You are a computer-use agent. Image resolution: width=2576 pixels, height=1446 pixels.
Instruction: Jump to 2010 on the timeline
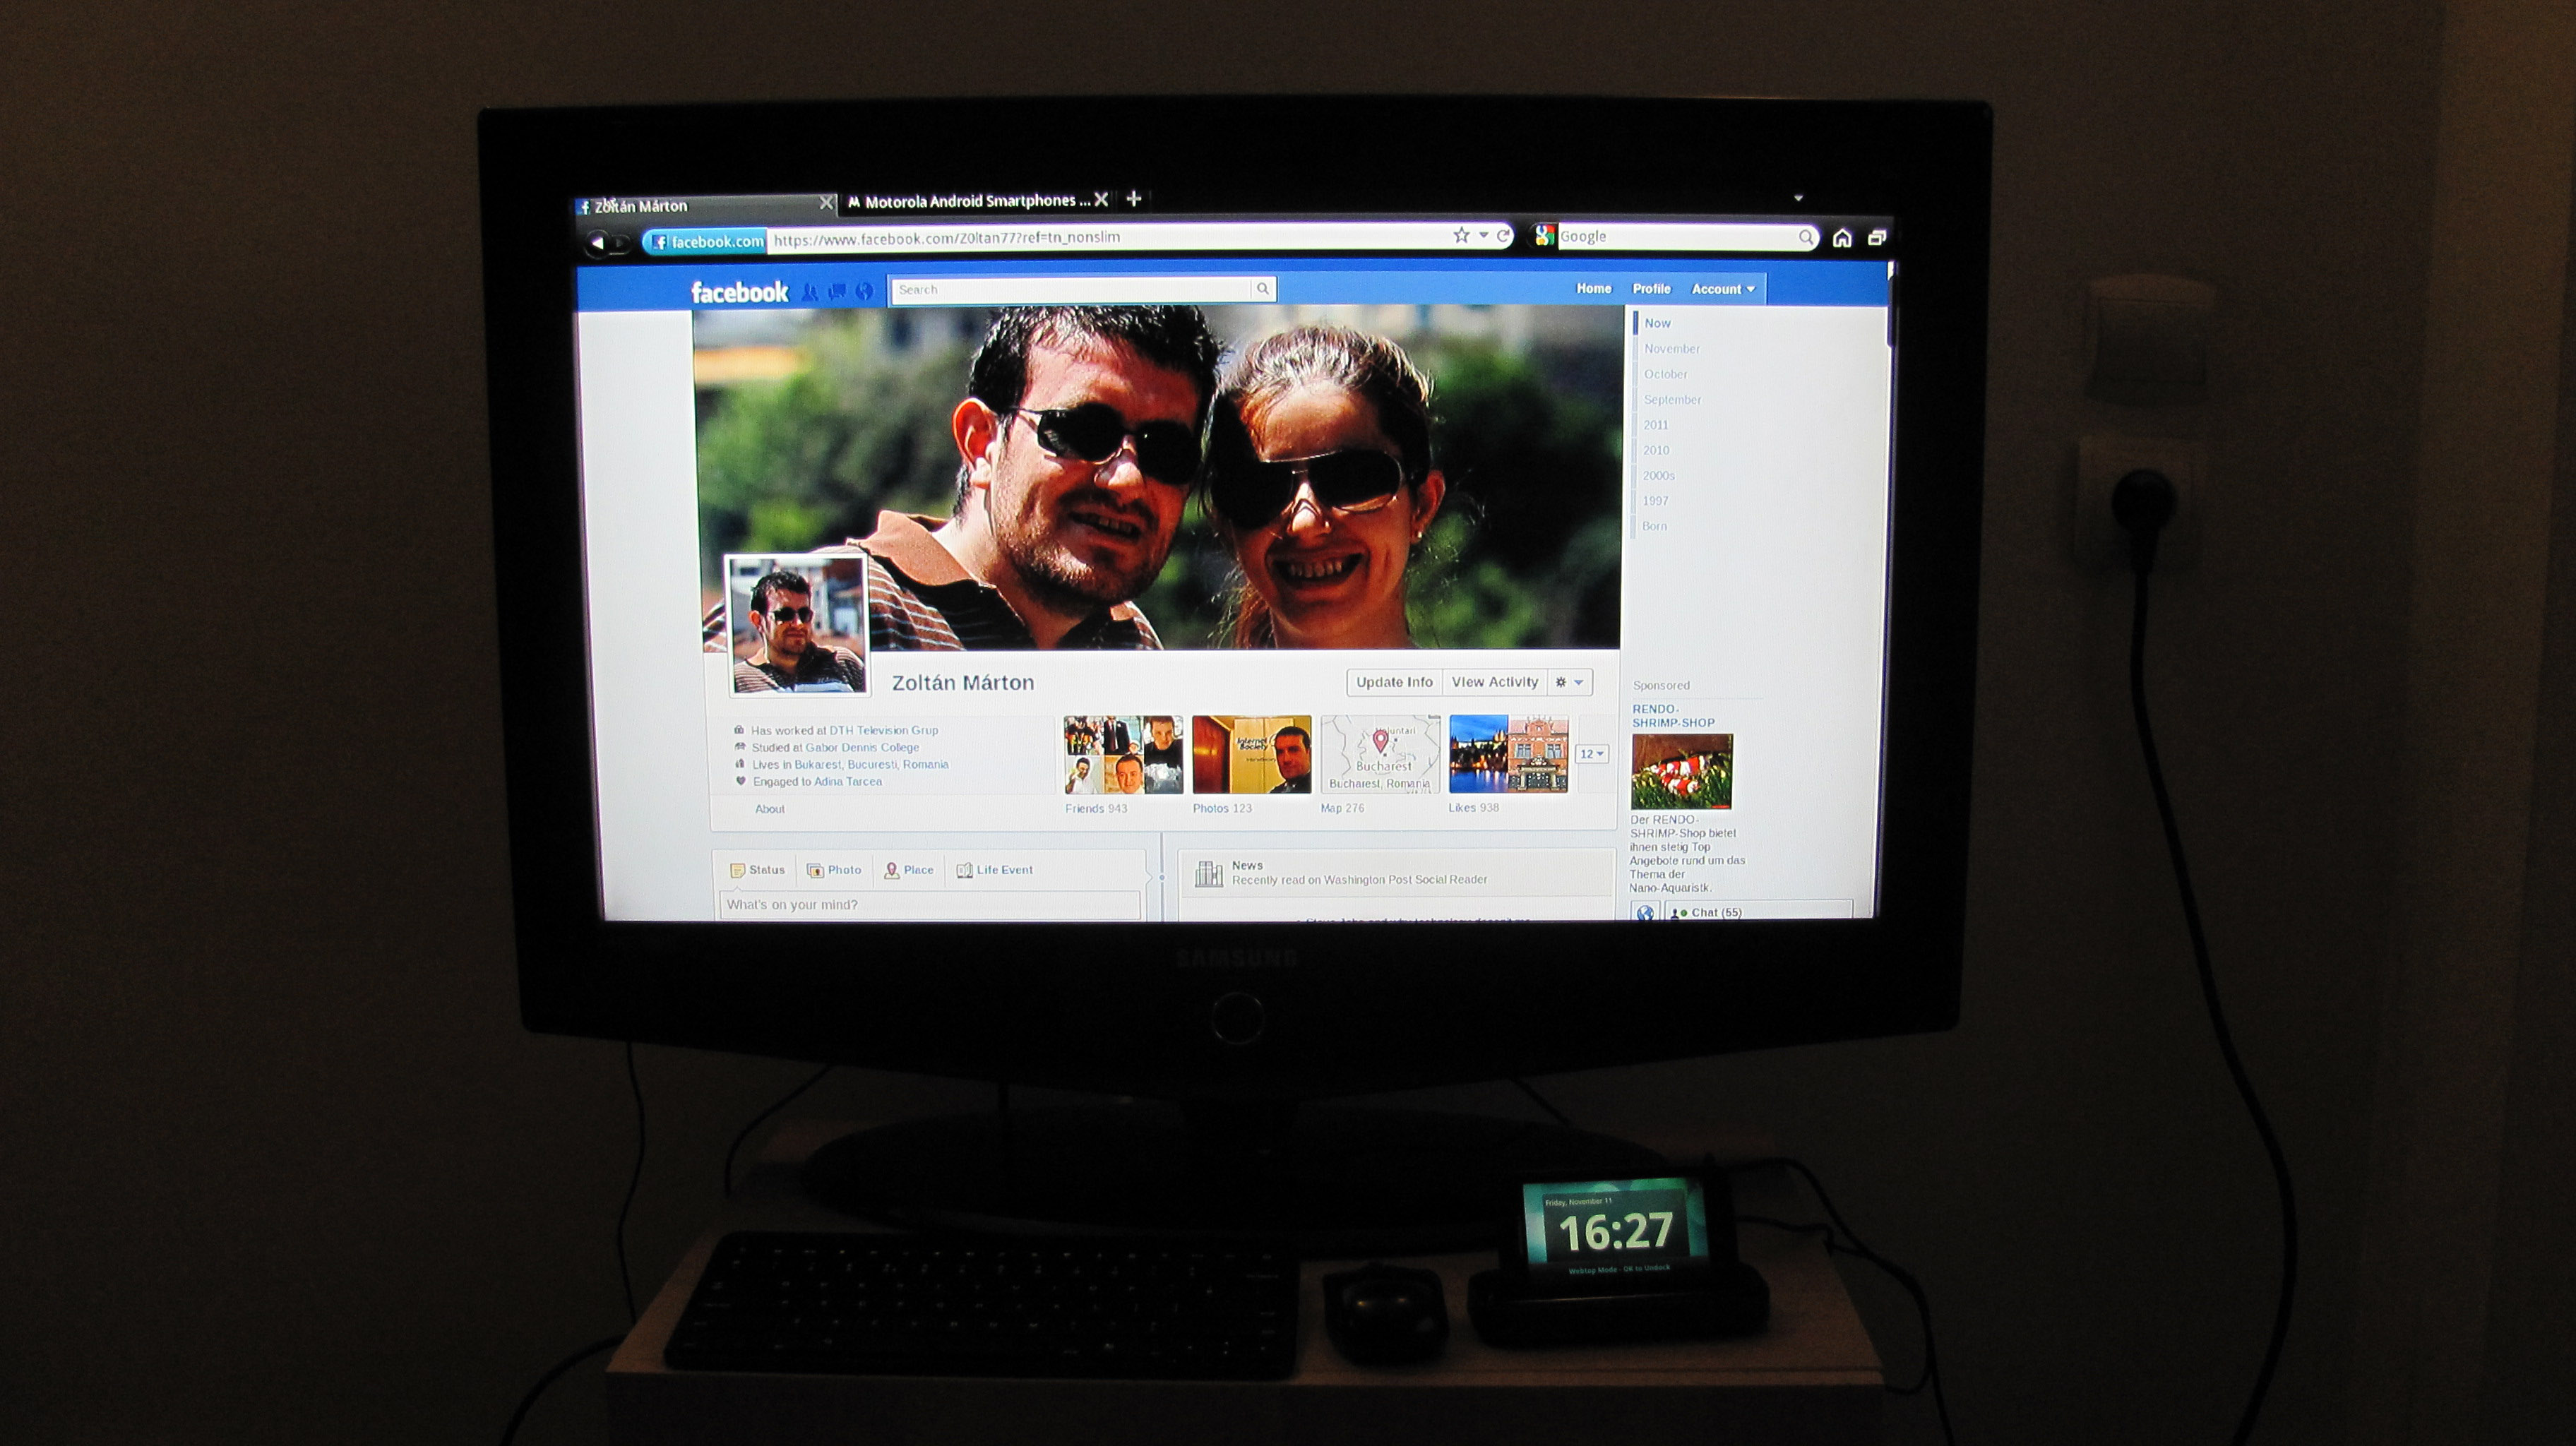pyautogui.click(x=1656, y=450)
